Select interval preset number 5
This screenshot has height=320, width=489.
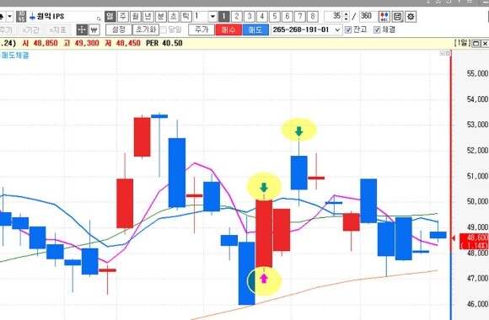(x=275, y=16)
